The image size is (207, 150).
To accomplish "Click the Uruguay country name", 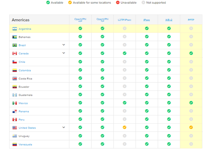I will point(24,136).
